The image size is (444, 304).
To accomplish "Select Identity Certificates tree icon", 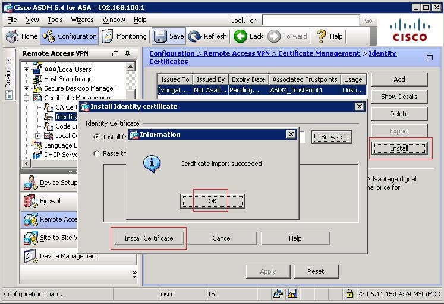I will point(49,117).
